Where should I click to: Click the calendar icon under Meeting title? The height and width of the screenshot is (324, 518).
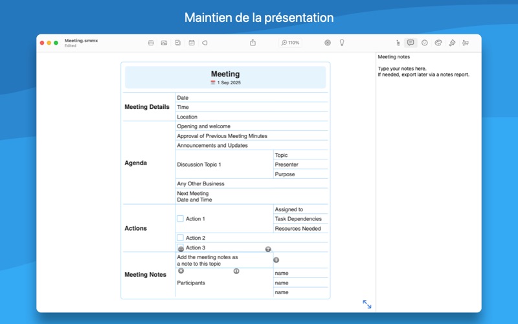tap(213, 83)
